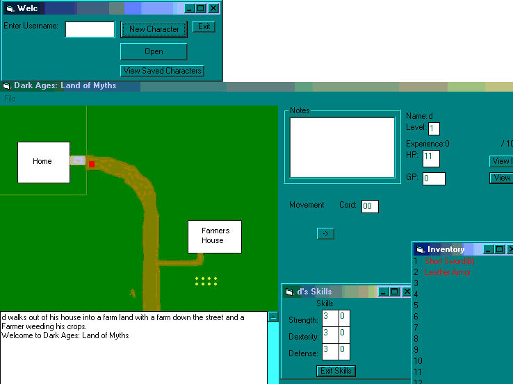The image size is (513, 384).
Task: Click the Defense value box
Action: click(330, 351)
